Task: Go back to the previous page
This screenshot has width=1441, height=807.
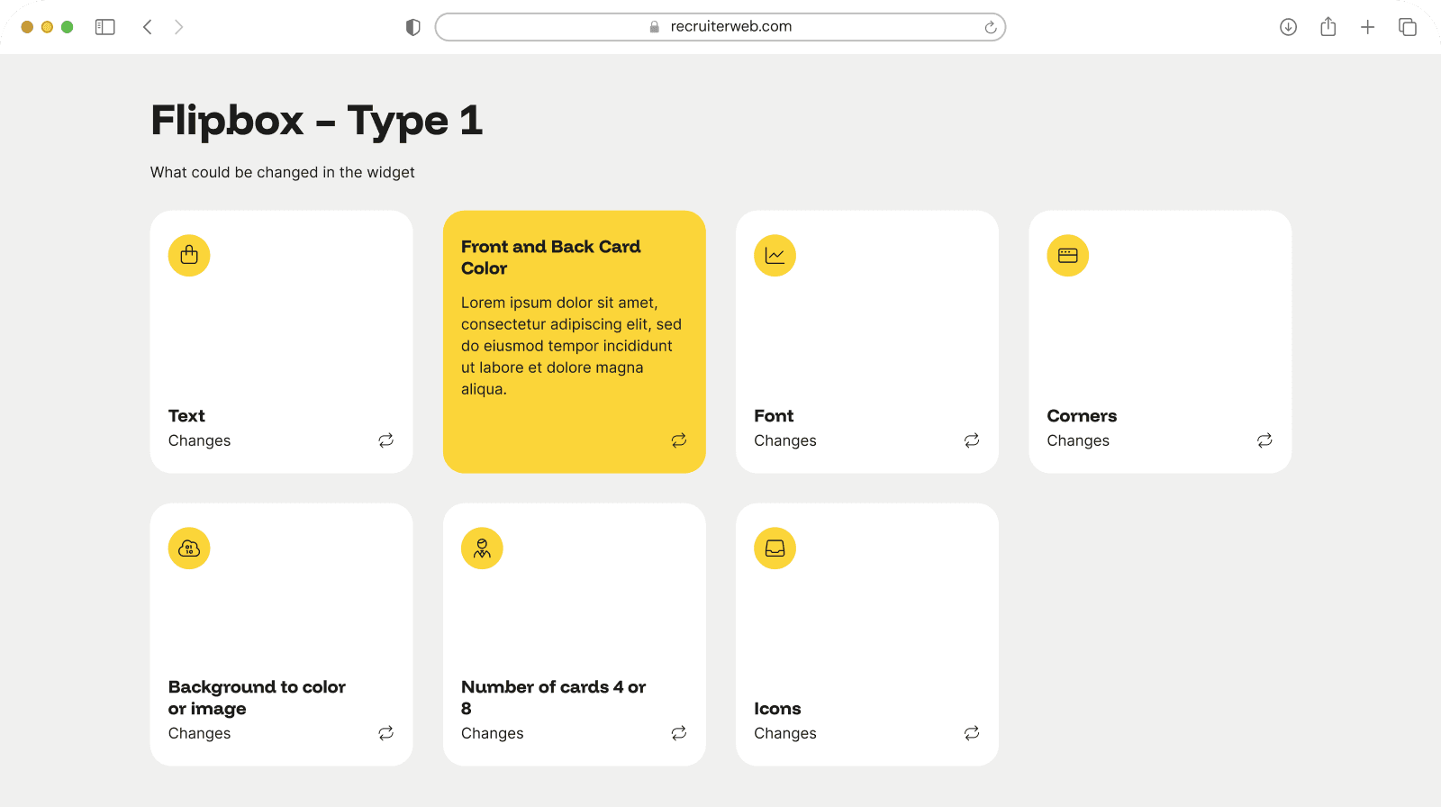Action: click(148, 27)
